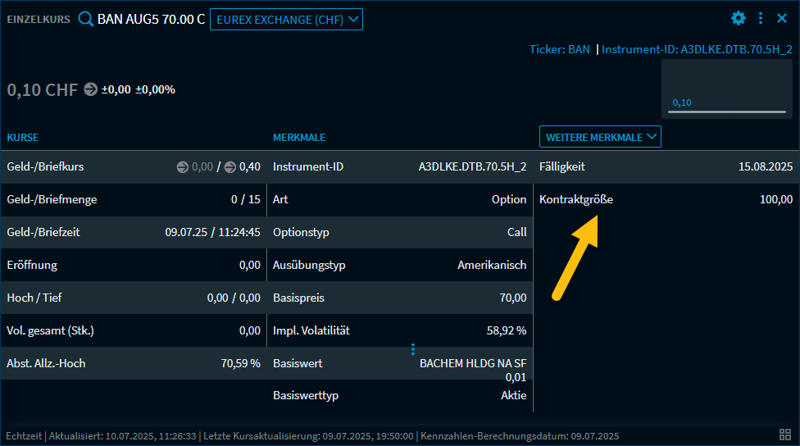This screenshot has height=446, width=800.
Task: Click the trend arrow icon beside 0,10 CHF
Action: tap(90, 89)
